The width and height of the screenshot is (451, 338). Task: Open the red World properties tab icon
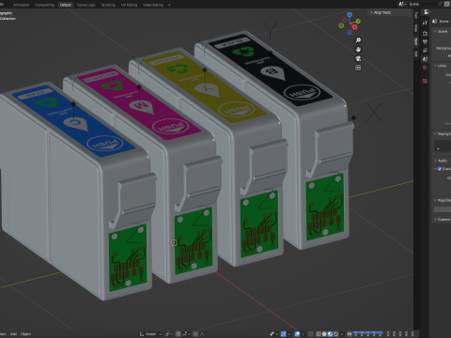pyautogui.click(x=425, y=68)
